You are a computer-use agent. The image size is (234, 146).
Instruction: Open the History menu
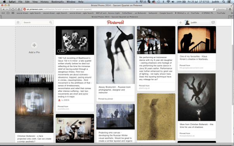[x=44, y=2]
